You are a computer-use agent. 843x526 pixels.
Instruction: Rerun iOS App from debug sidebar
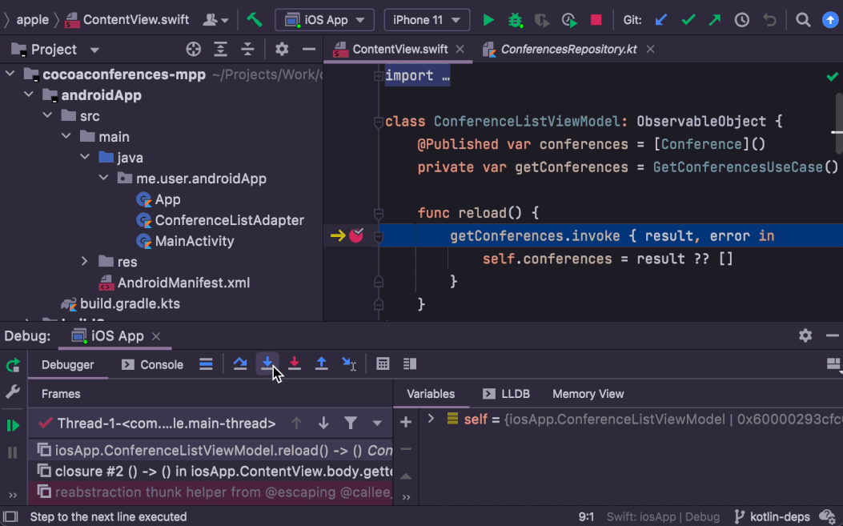[x=13, y=366]
